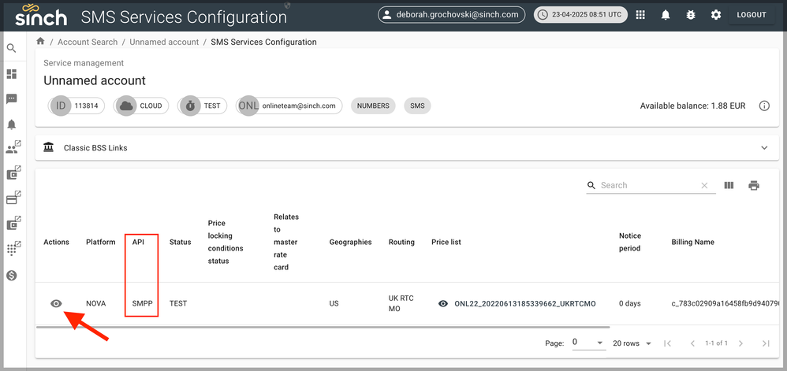Open the people external link in sidebar

pyautogui.click(x=13, y=148)
